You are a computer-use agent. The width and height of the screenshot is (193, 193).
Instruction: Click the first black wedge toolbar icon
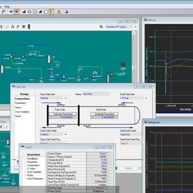coord(24,12)
